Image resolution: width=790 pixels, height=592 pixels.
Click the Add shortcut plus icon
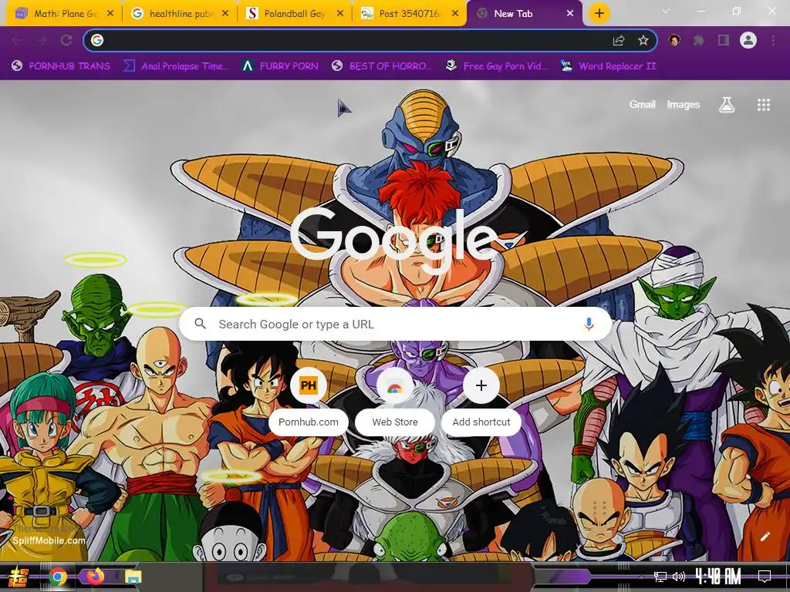[x=481, y=385]
